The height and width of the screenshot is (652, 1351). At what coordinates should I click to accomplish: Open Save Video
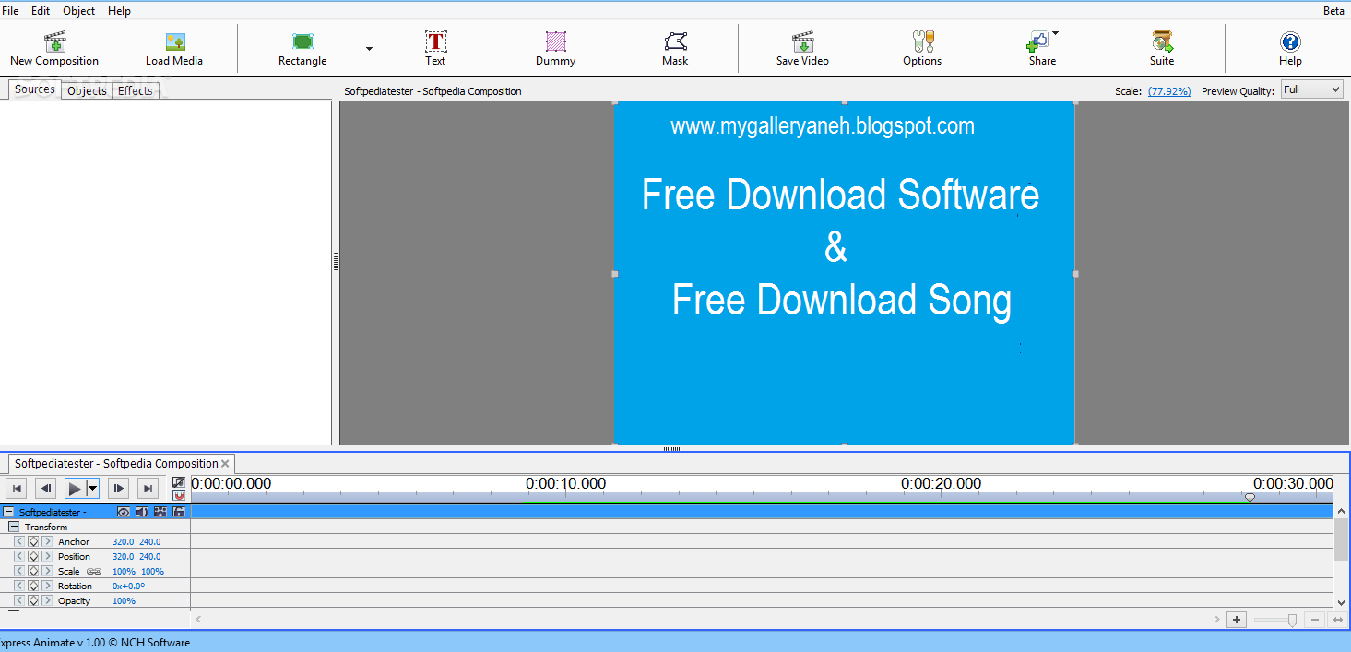(801, 48)
